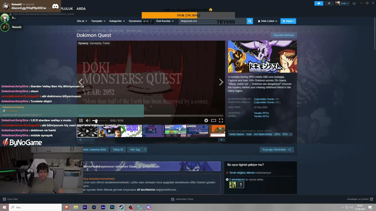Click the store search magnifier button
Image resolution: width=376 pixels, height=211 pixels.
(250, 21)
